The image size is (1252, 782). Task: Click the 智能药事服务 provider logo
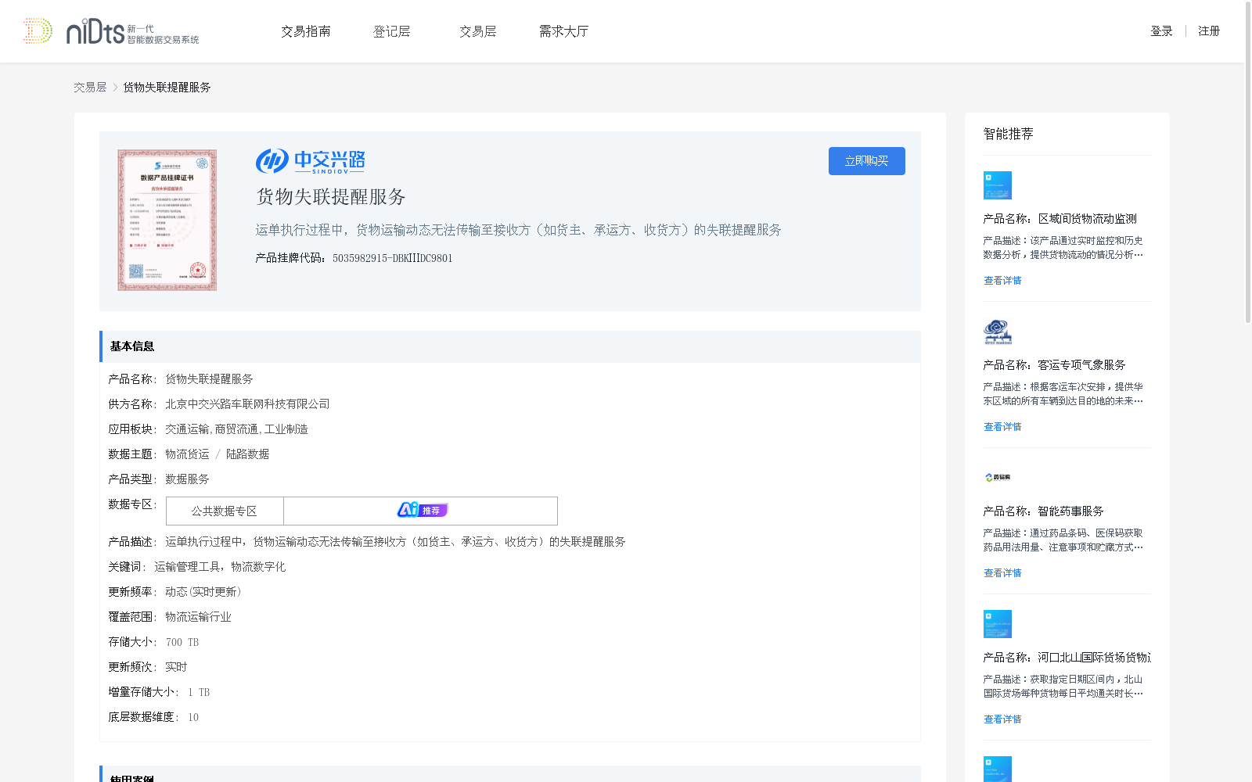pos(998,477)
